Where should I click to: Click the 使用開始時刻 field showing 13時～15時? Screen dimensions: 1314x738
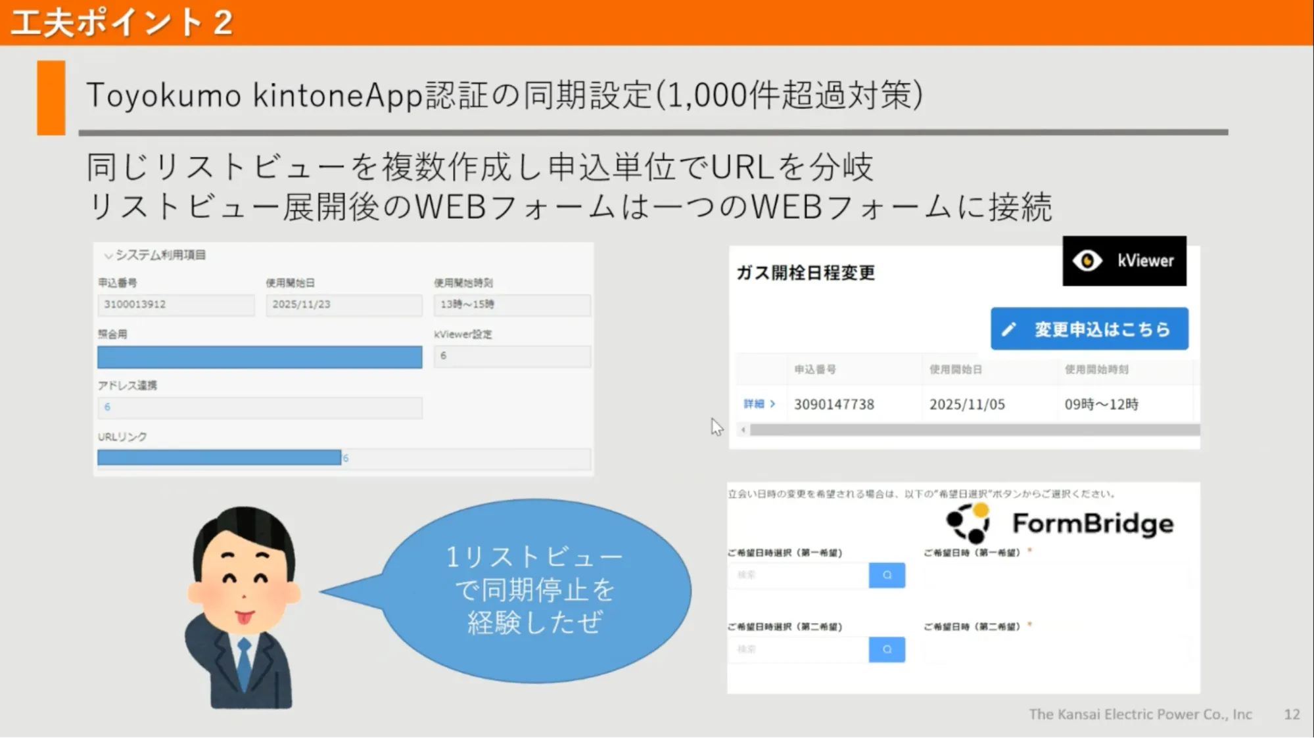[511, 304]
